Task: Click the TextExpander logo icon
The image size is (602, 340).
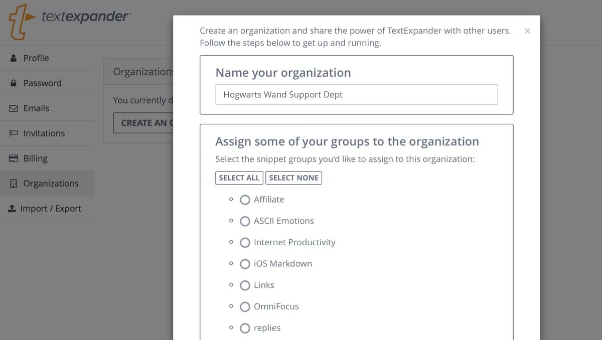Action: point(21,21)
